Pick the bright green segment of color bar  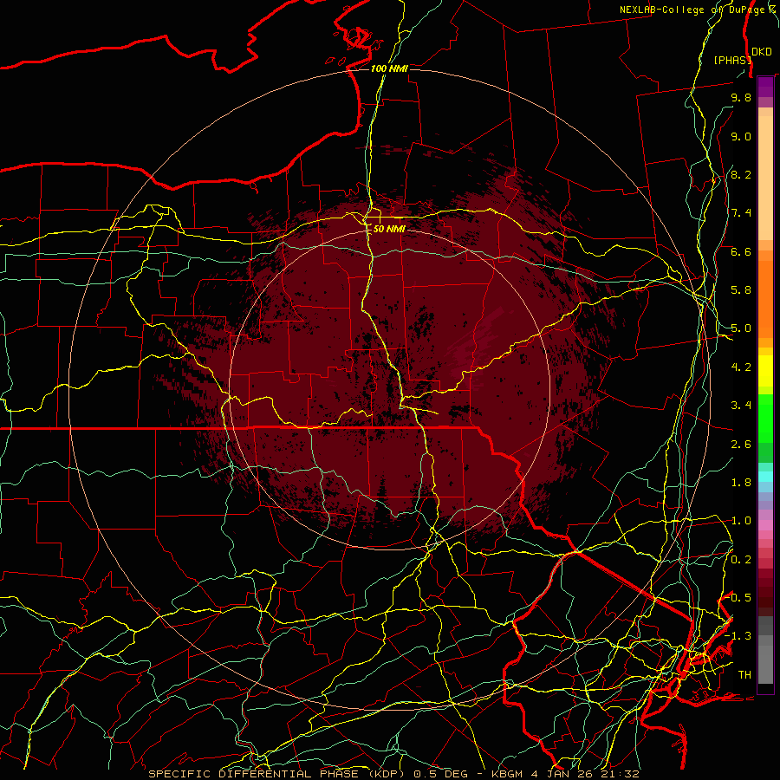765,418
